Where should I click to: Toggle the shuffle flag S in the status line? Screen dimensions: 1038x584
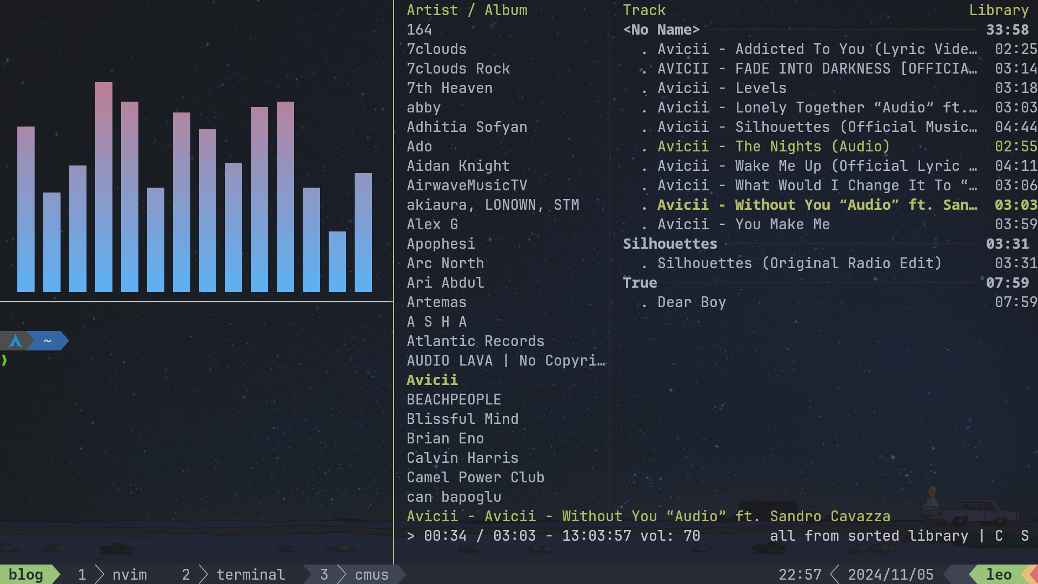coord(1024,536)
